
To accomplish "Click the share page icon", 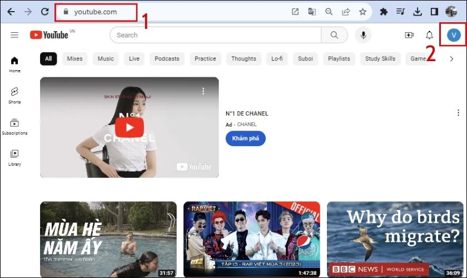I will [346, 12].
